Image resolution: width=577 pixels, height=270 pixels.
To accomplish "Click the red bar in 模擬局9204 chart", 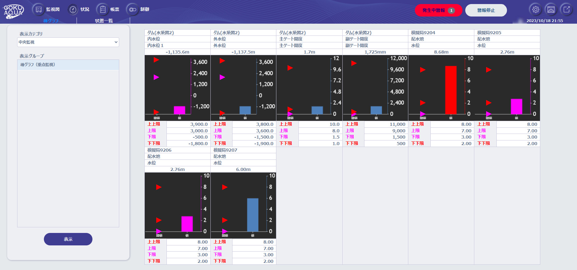I will coord(451,90).
